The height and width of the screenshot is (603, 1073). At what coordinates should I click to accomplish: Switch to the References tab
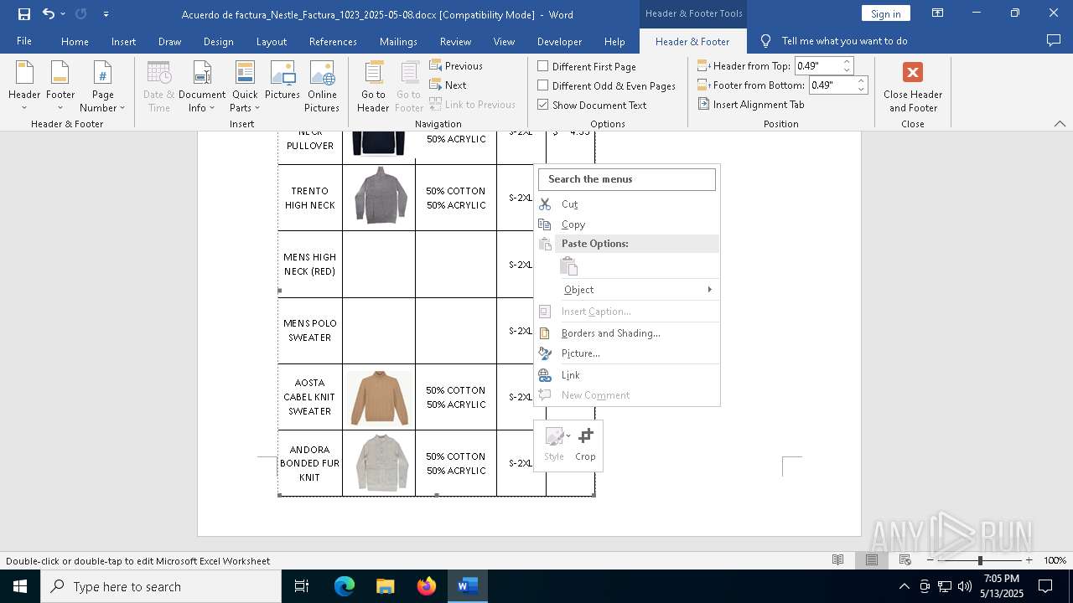coord(333,41)
